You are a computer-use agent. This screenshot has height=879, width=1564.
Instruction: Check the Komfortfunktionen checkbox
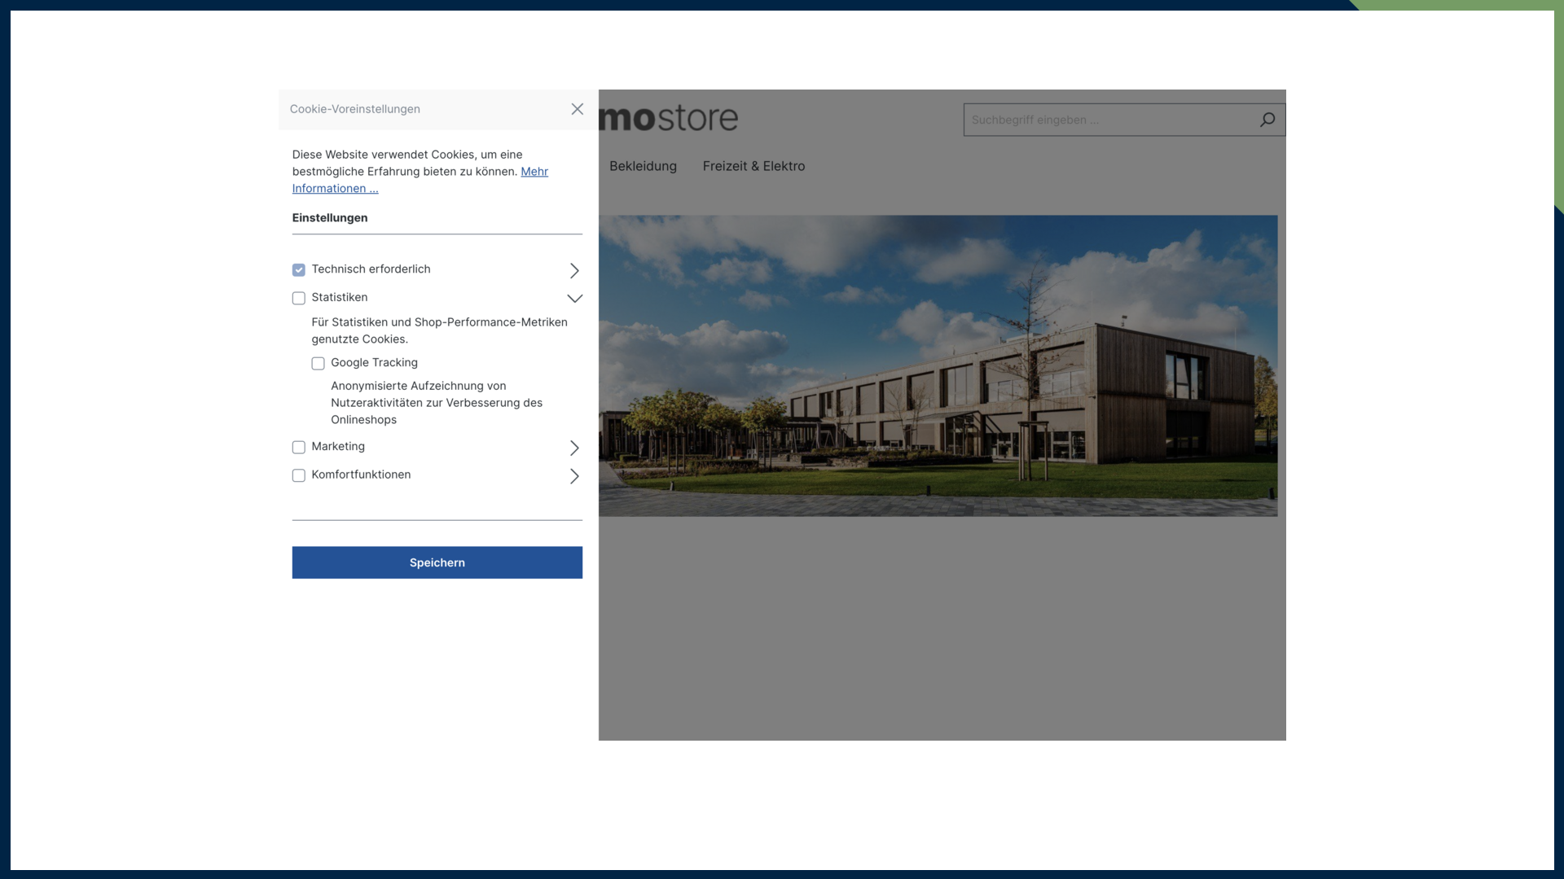pyautogui.click(x=299, y=475)
